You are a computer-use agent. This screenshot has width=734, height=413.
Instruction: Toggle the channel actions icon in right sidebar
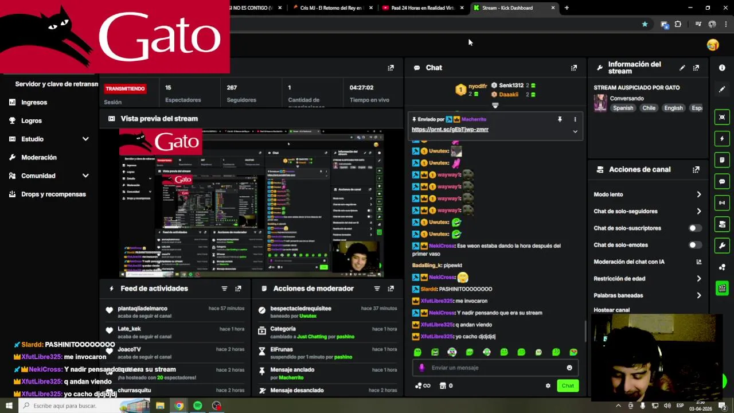click(x=722, y=224)
